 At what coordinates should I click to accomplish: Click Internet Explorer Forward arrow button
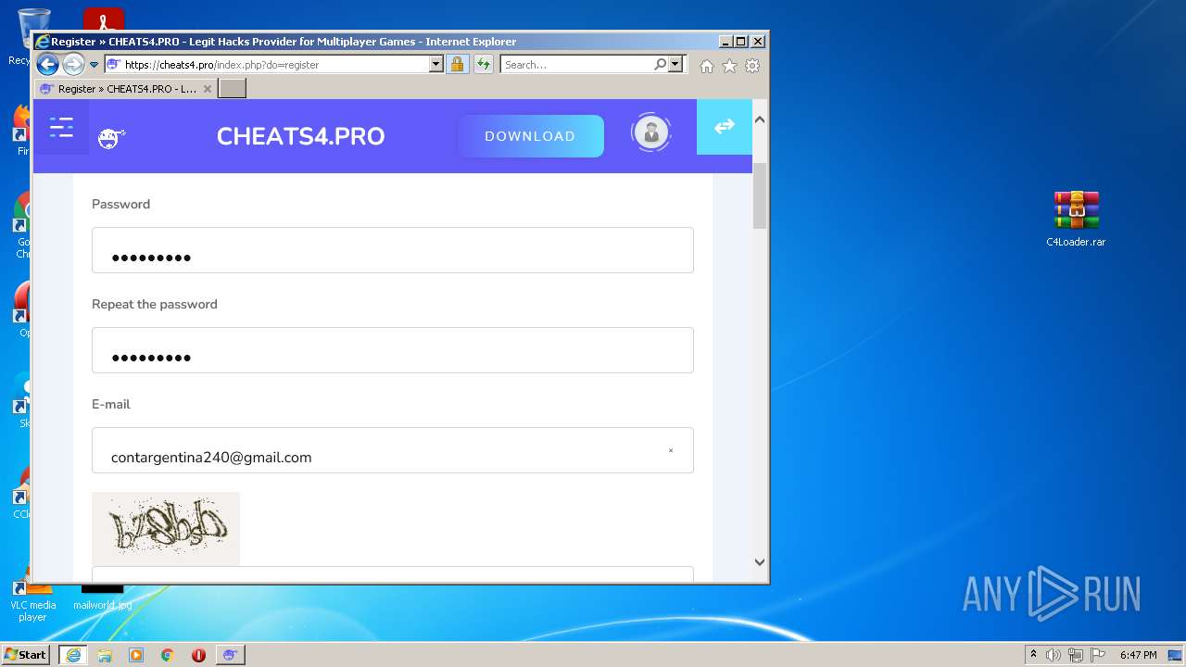click(x=73, y=64)
